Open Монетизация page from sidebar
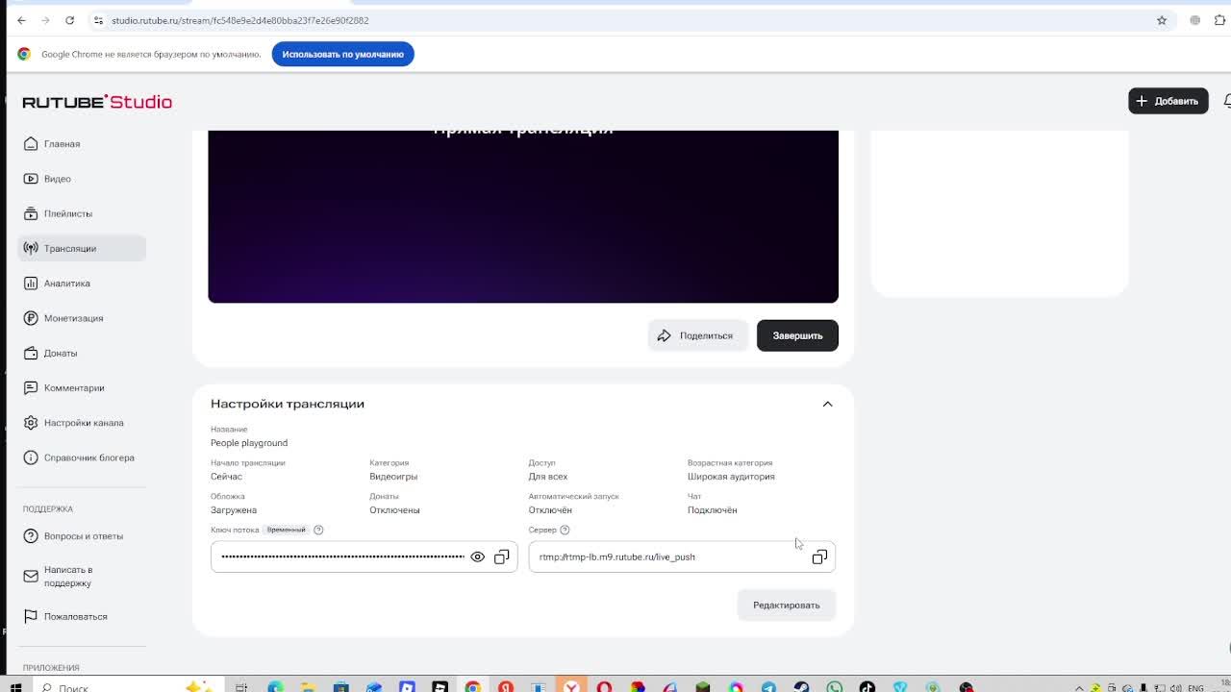This screenshot has height=692, width=1231. [x=73, y=318]
